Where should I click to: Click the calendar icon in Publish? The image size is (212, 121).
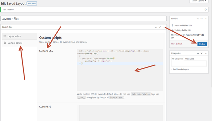pos(172,35)
